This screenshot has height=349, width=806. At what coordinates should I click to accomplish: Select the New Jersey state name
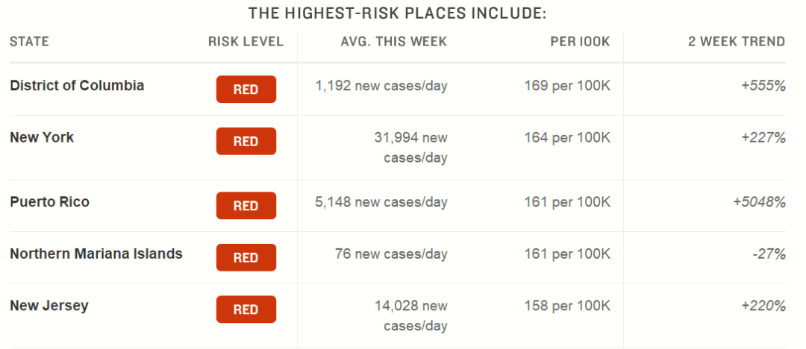(x=49, y=305)
